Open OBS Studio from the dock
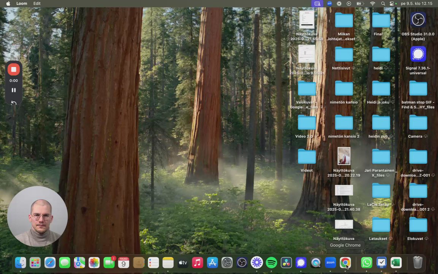The height and width of the screenshot is (274, 438). pos(242,263)
